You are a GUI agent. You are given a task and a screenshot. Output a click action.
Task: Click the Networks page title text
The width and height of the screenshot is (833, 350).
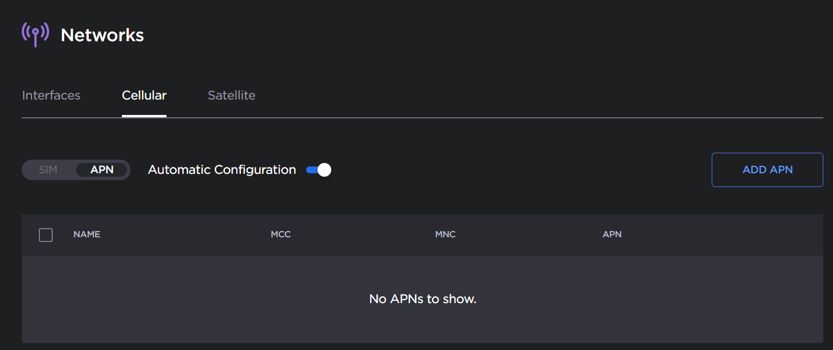click(x=102, y=34)
